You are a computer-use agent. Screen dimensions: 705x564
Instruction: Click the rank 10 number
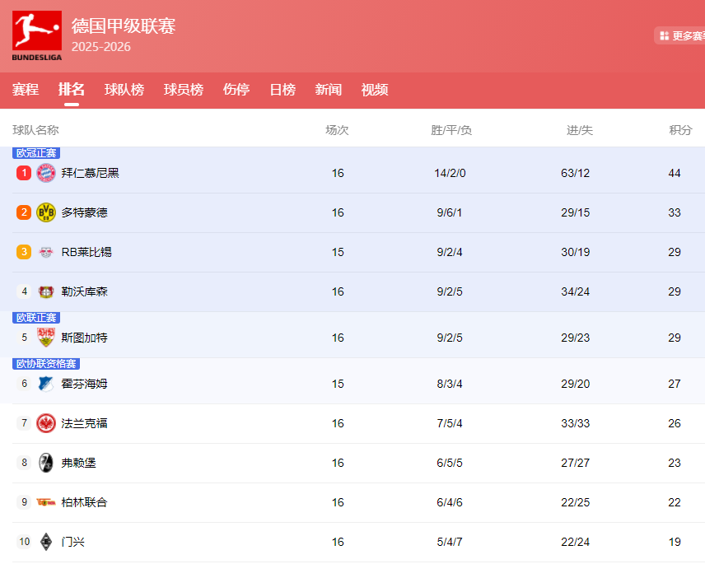pyautogui.click(x=24, y=542)
